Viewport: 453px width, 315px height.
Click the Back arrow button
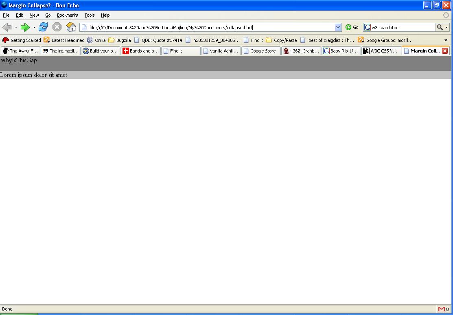pyautogui.click(x=7, y=27)
